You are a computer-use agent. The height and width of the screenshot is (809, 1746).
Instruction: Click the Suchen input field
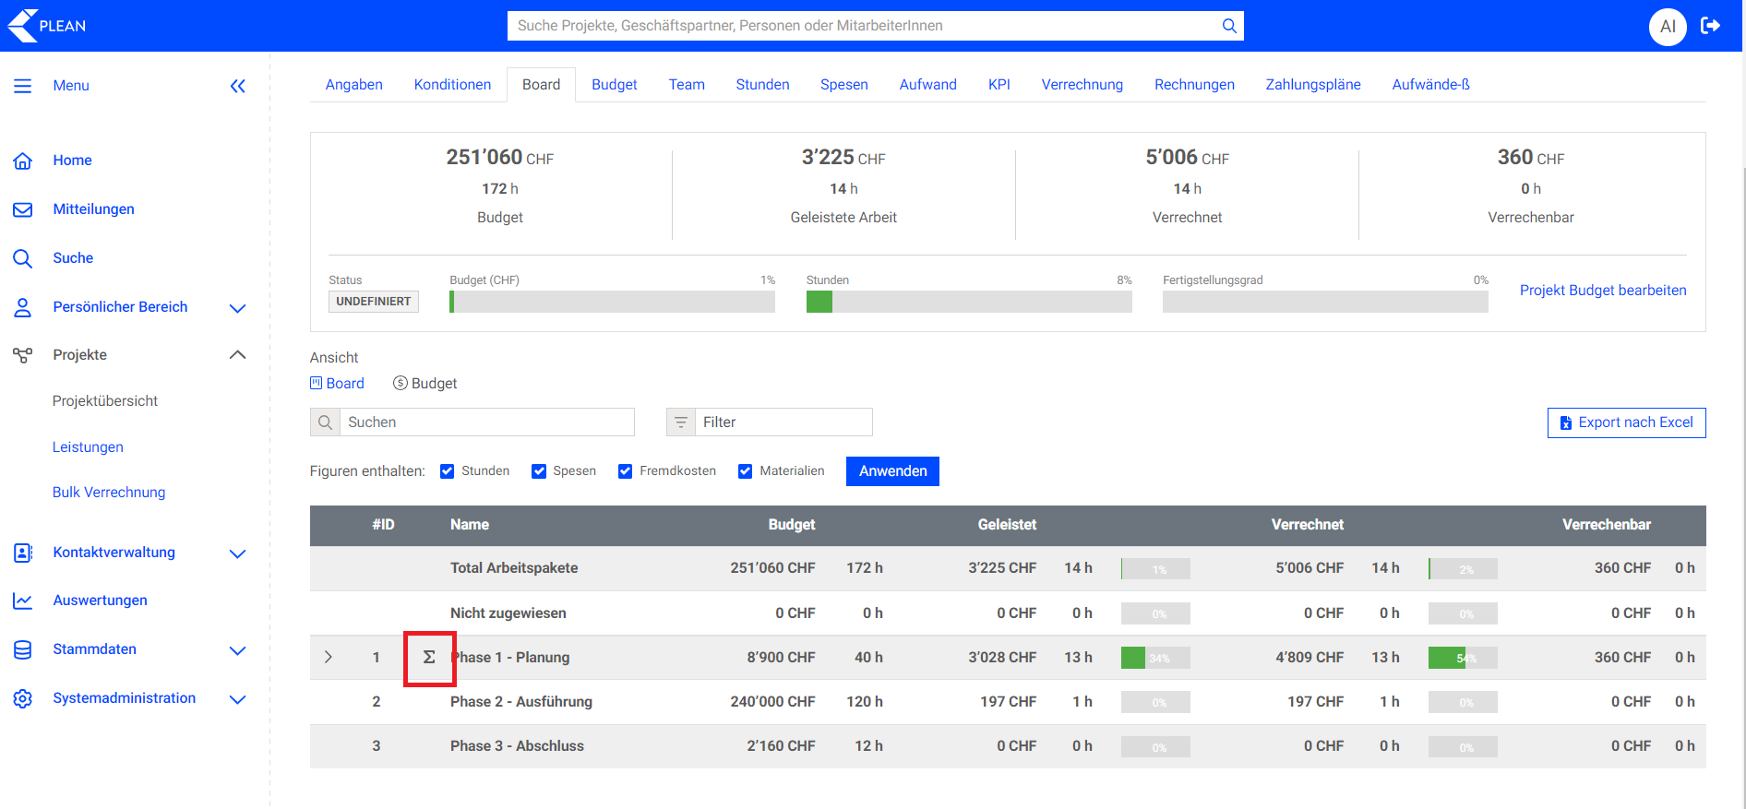[487, 422]
